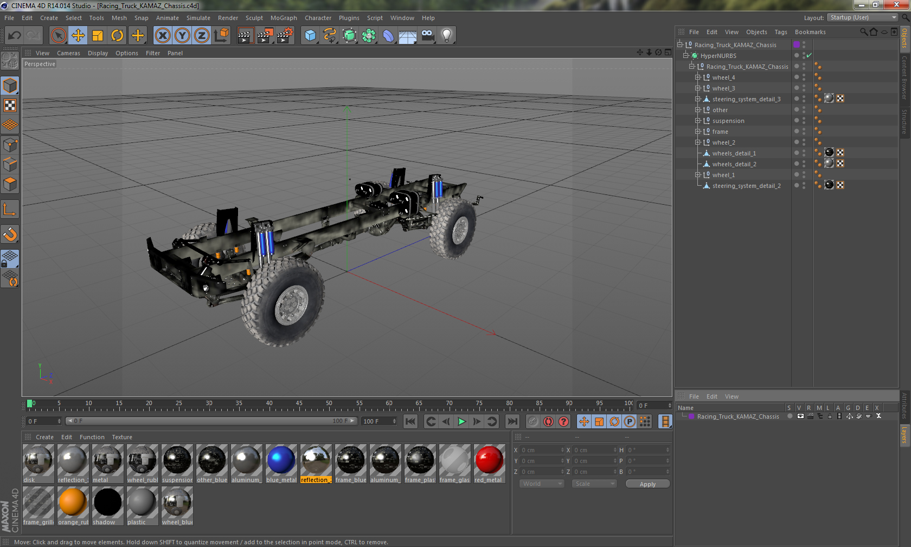Image resolution: width=911 pixels, height=547 pixels.
Task: Expand the steering_system_detail_3 object
Action: (x=698, y=99)
